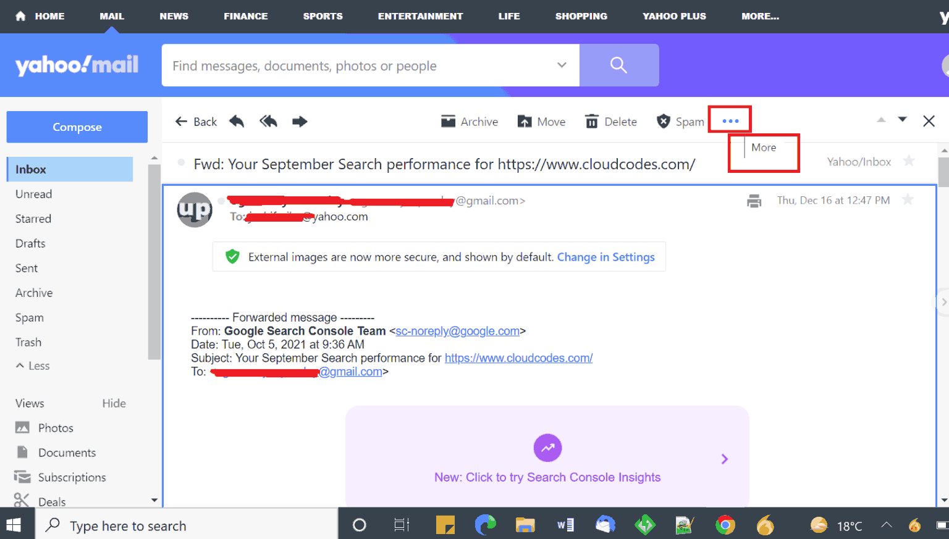This screenshot has width=949, height=539.
Task: Open File Explorer from the taskbar
Action: pyautogui.click(x=525, y=525)
